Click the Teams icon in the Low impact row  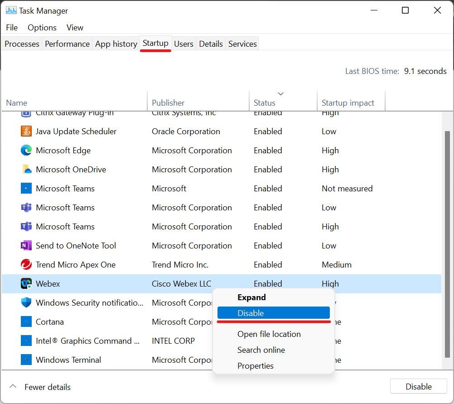tap(26, 208)
